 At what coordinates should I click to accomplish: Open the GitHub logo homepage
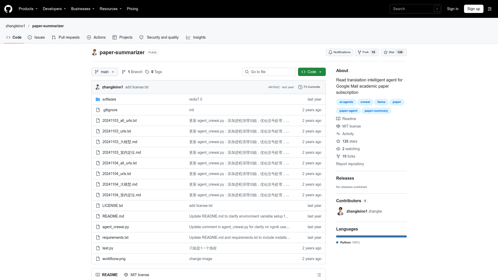click(8, 9)
